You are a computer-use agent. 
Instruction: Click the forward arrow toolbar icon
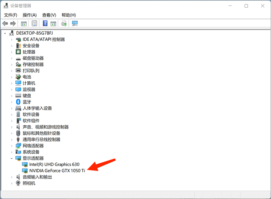click(13, 24)
